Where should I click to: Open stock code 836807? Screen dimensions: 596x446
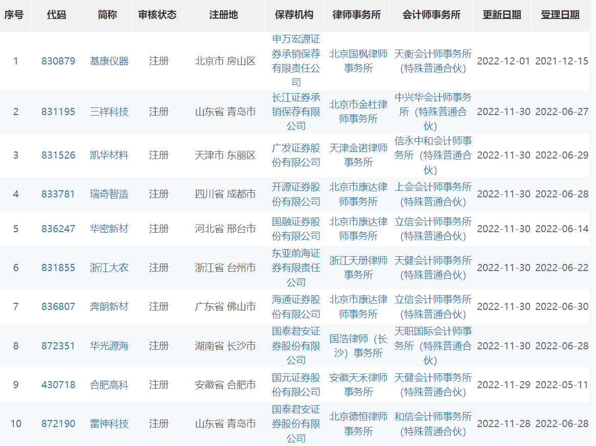click(x=58, y=306)
